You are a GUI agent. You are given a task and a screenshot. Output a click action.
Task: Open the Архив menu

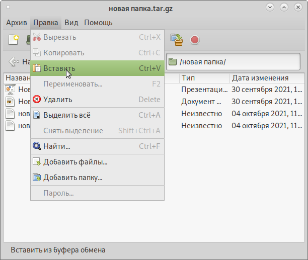pos(18,23)
